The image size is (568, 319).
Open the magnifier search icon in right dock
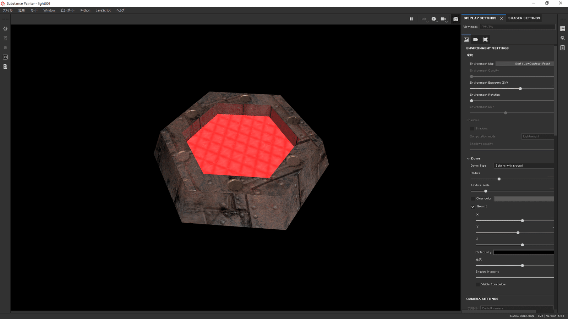point(563,38)
